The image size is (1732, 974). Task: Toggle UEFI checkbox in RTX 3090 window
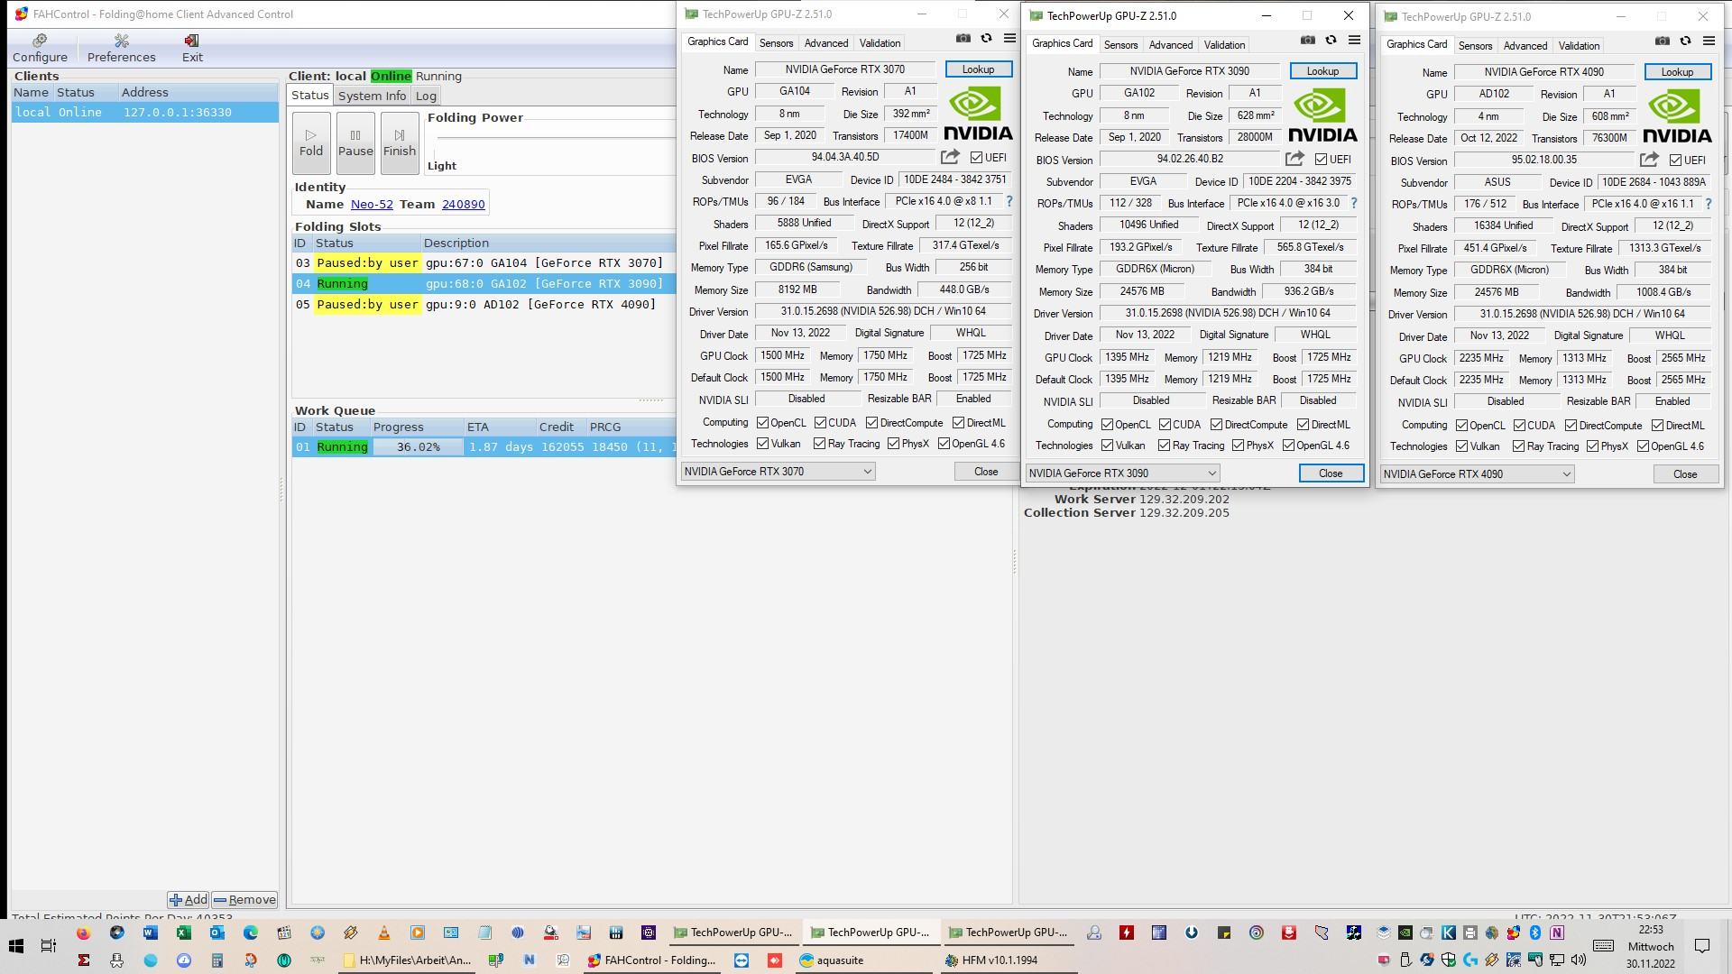coord(1321,160)
